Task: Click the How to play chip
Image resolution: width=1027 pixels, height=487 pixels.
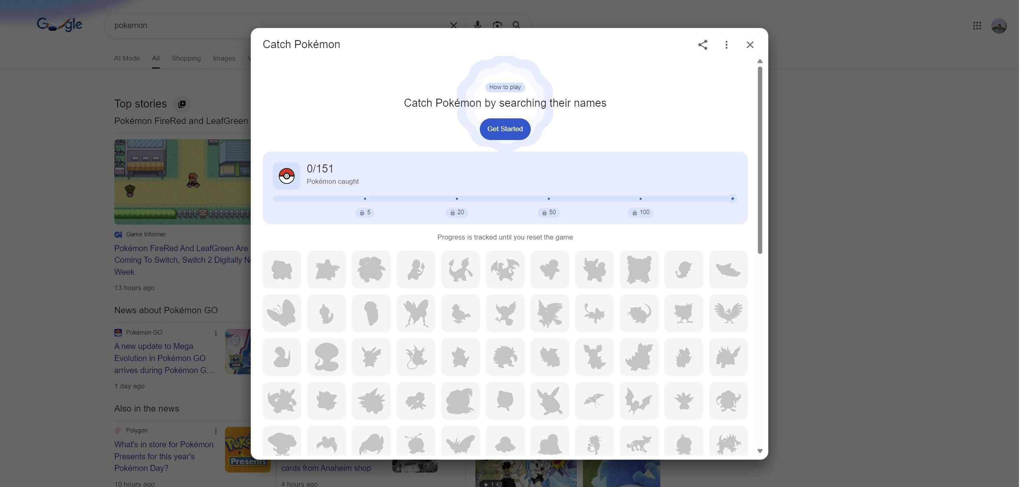Action: tap(505, 87)
